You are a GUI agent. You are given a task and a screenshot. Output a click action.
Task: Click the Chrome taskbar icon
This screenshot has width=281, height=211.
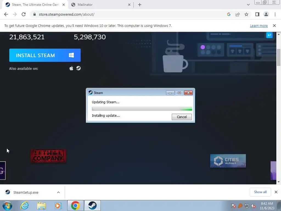click(75, 206)
